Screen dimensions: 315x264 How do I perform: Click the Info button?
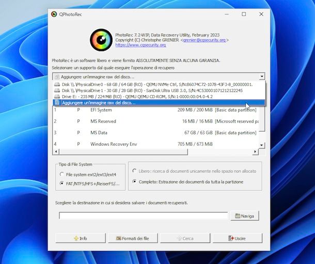coord(81,238)
